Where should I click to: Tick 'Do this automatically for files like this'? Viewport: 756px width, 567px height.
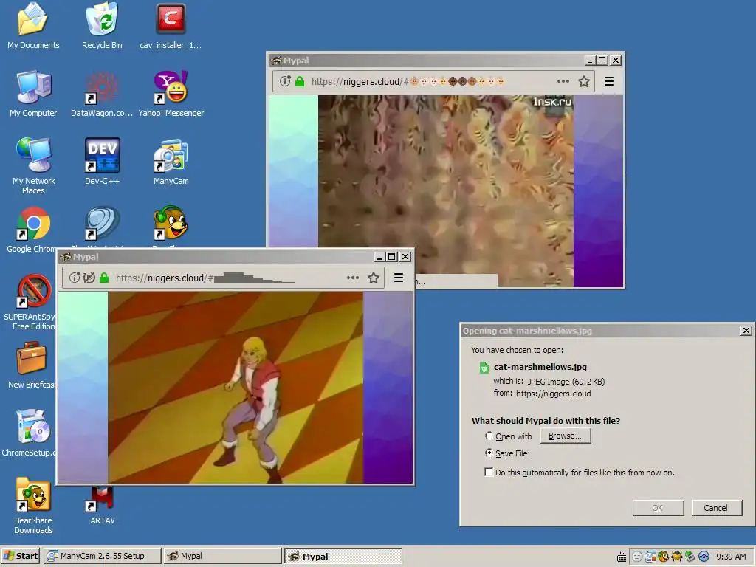pos(489,472)
